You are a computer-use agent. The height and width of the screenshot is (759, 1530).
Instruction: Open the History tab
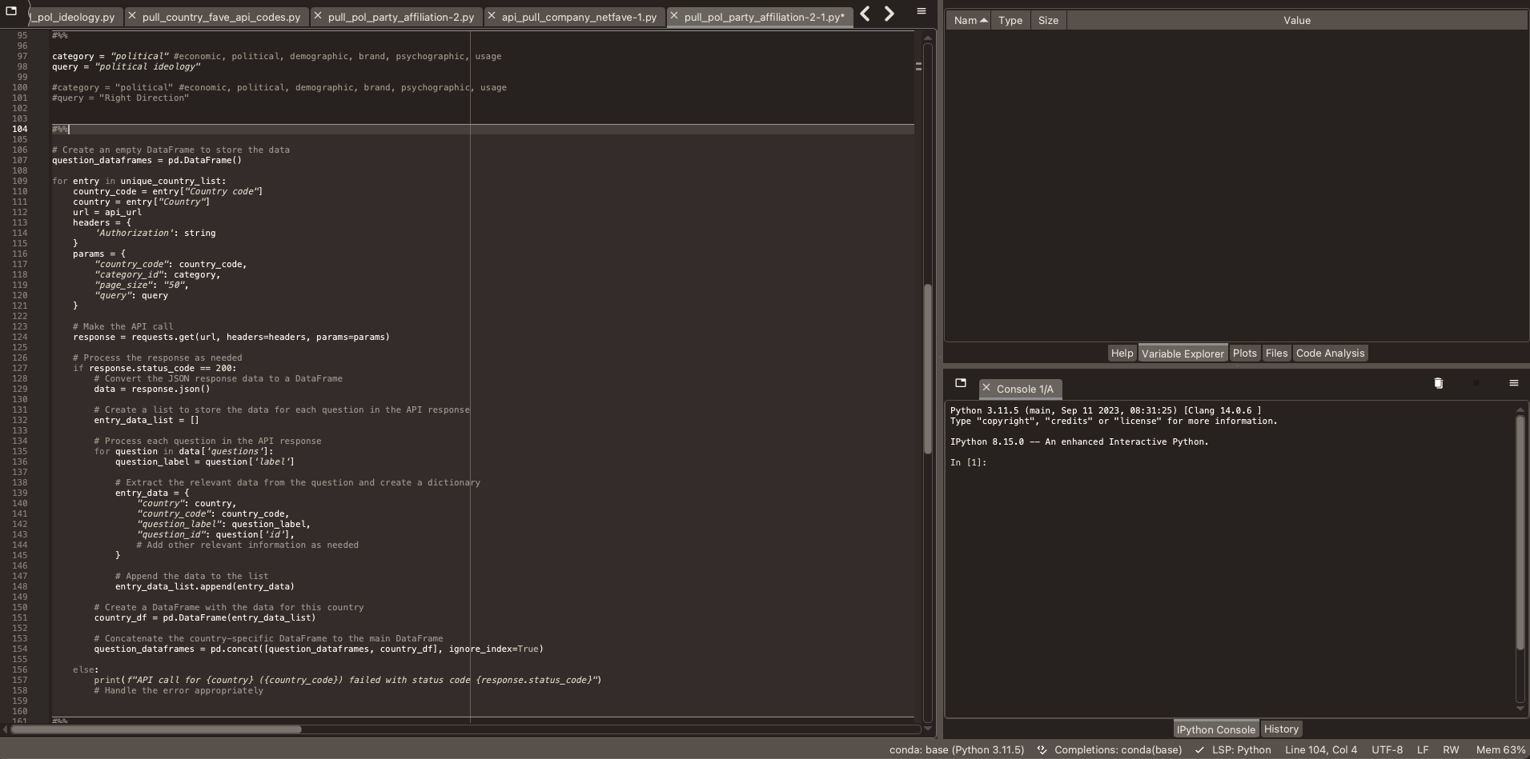point(1282,729)
